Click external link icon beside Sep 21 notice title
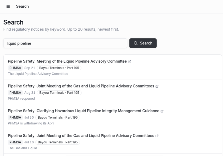This screenshot has width=223, height=156. 129,62
